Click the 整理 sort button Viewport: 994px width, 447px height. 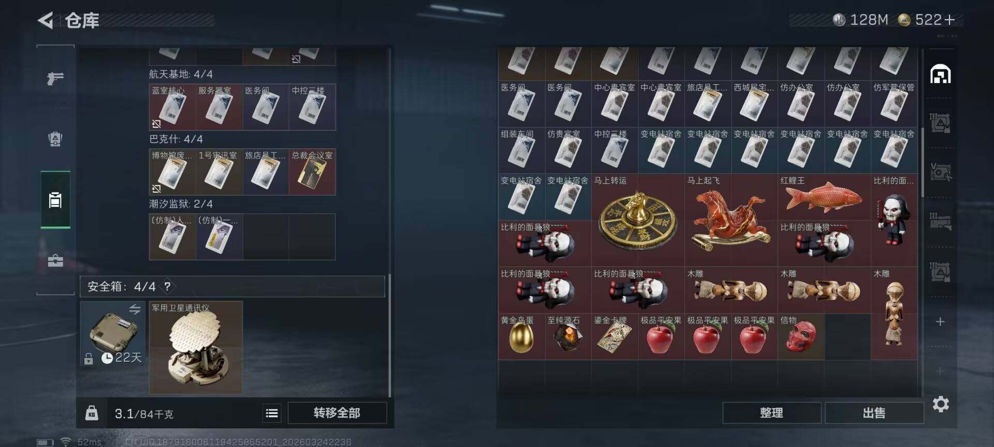point(771,413)
